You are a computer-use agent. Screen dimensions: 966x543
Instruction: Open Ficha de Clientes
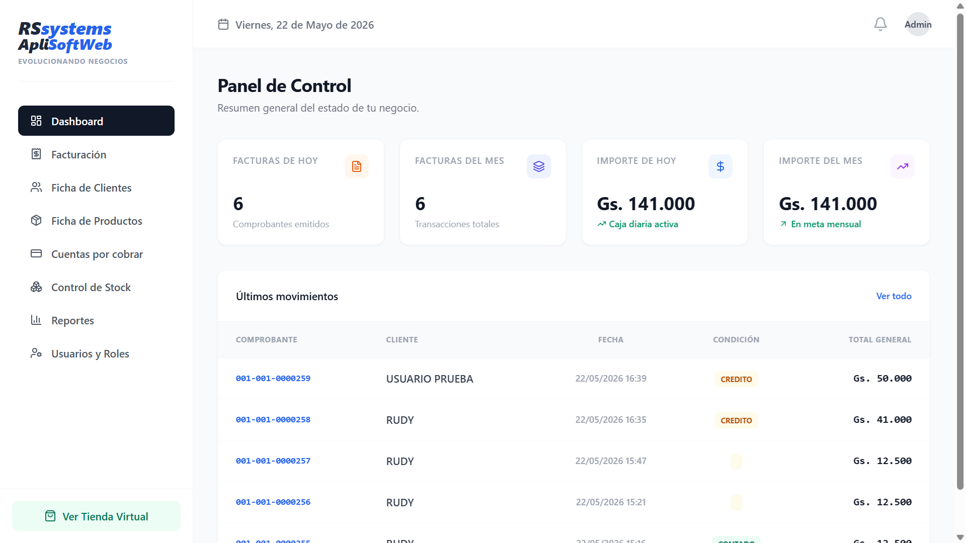96,187
